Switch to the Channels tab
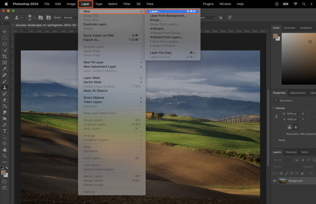This screenshot has height=204, width=316. [x=291, y=152]
